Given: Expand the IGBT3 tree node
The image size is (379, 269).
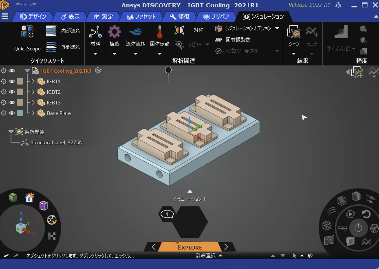Looking at the screenshot, I should click(33, 102).
